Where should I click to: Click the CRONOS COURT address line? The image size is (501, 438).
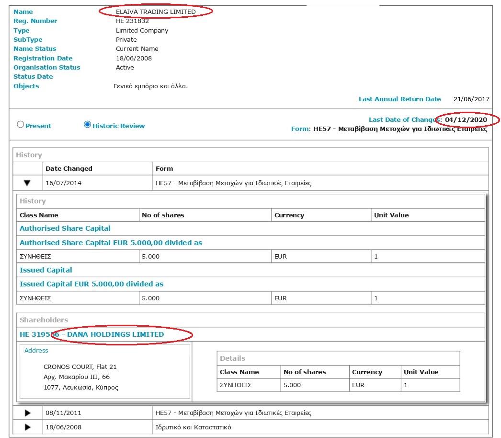pos(80,367)
